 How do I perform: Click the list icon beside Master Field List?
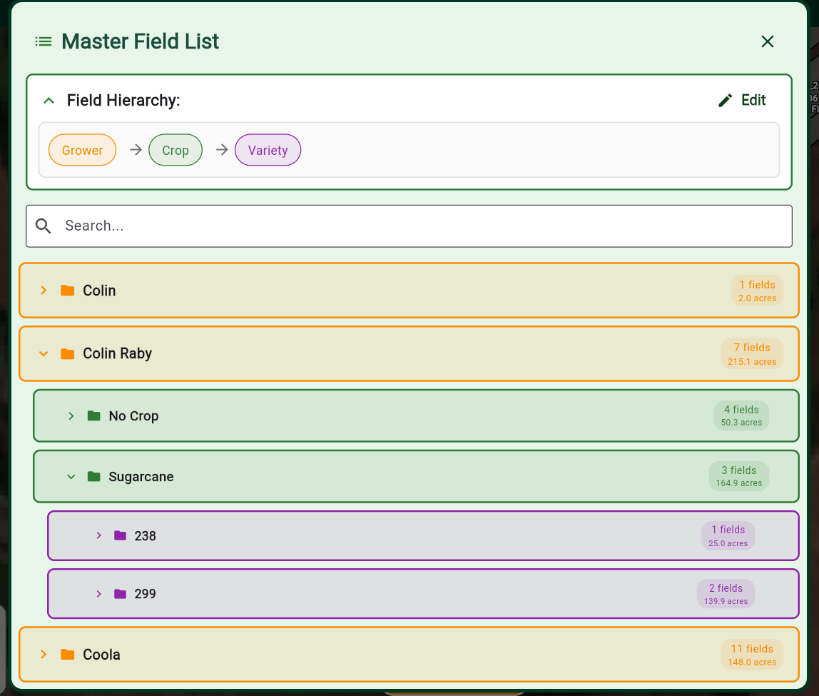[44, 41]
